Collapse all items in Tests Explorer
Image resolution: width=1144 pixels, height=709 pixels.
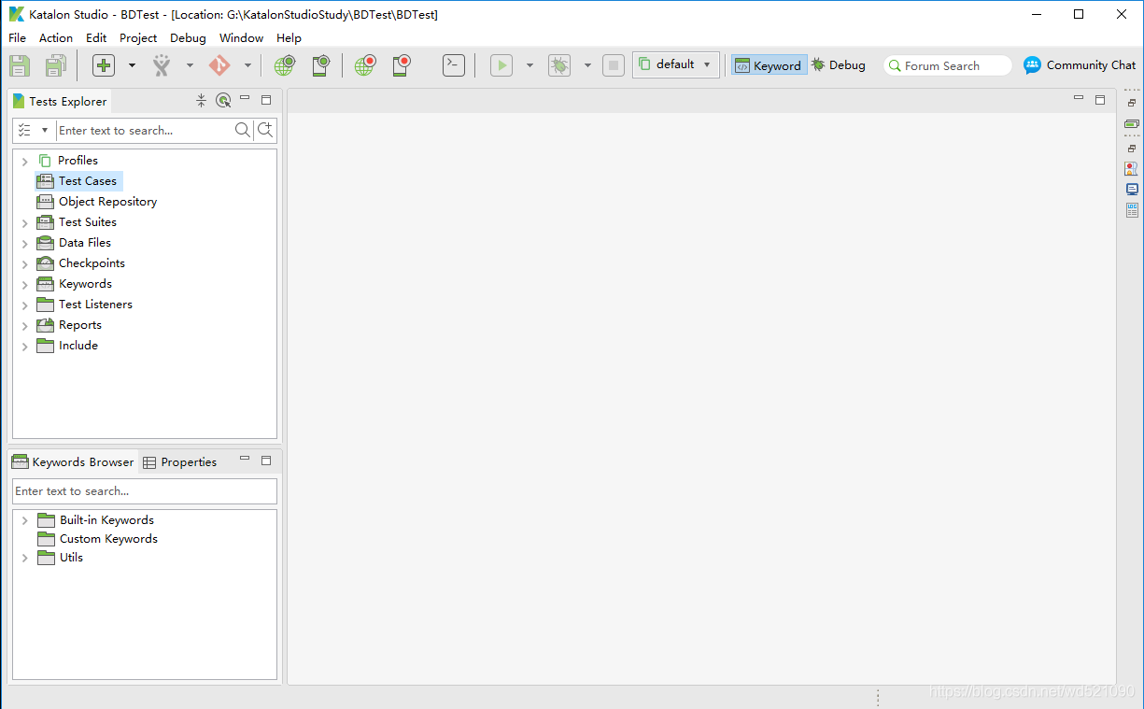[x=201, y=100]
